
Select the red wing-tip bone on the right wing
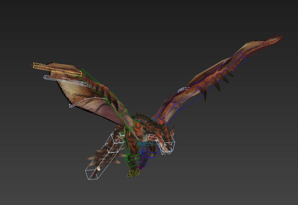tap(261, 46)
